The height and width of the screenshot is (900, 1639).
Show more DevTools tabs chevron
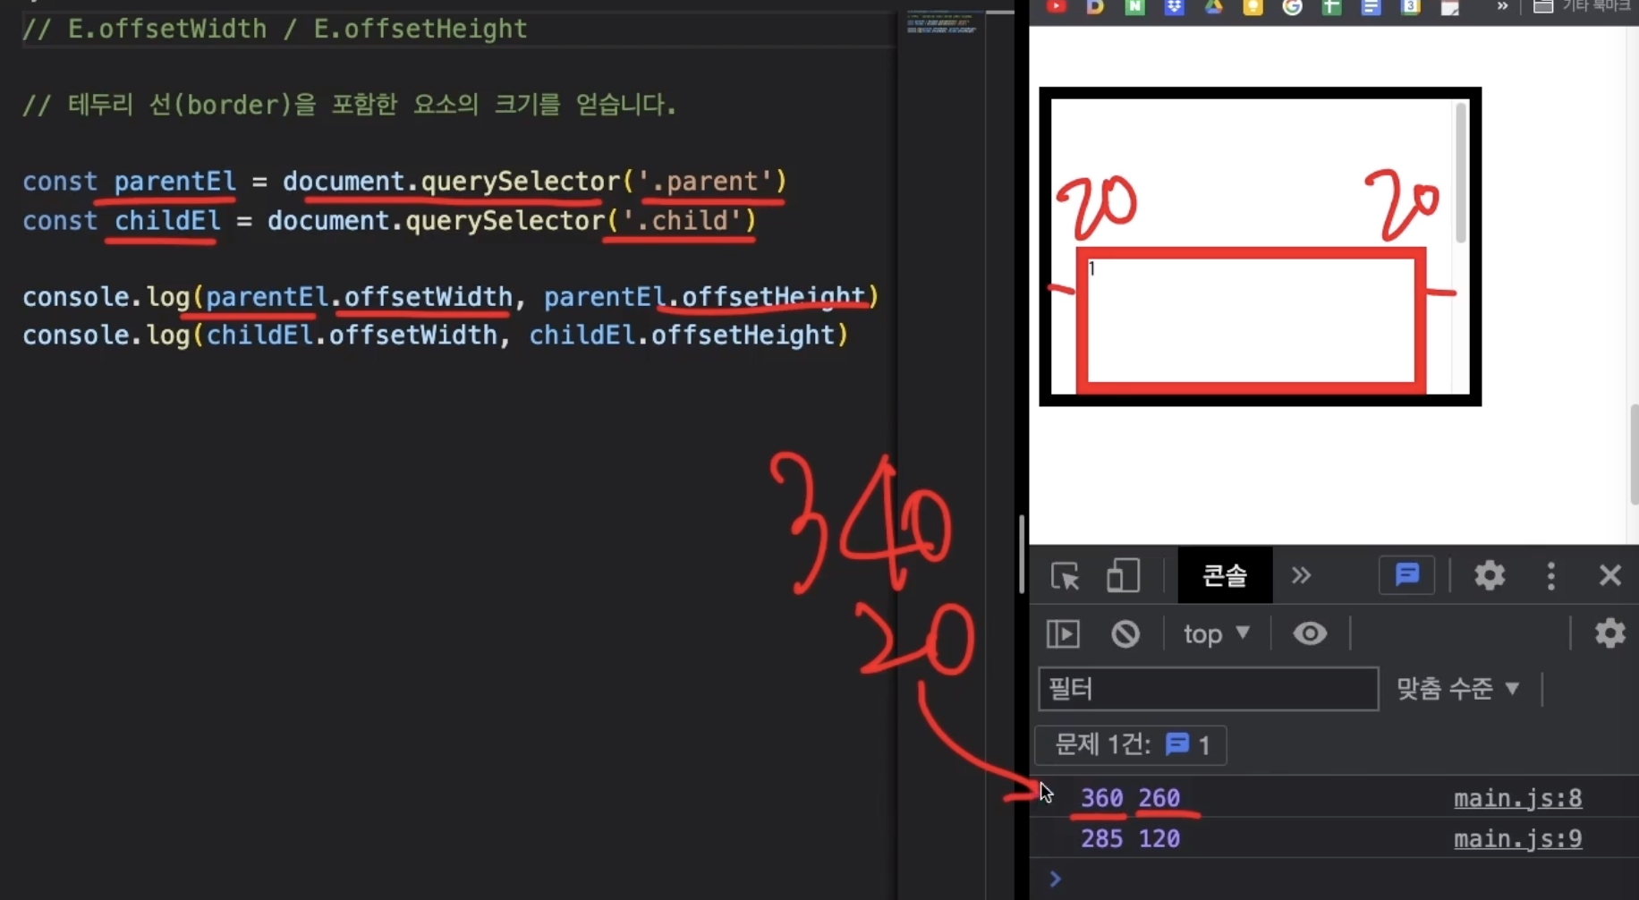tap(1301, 575)
